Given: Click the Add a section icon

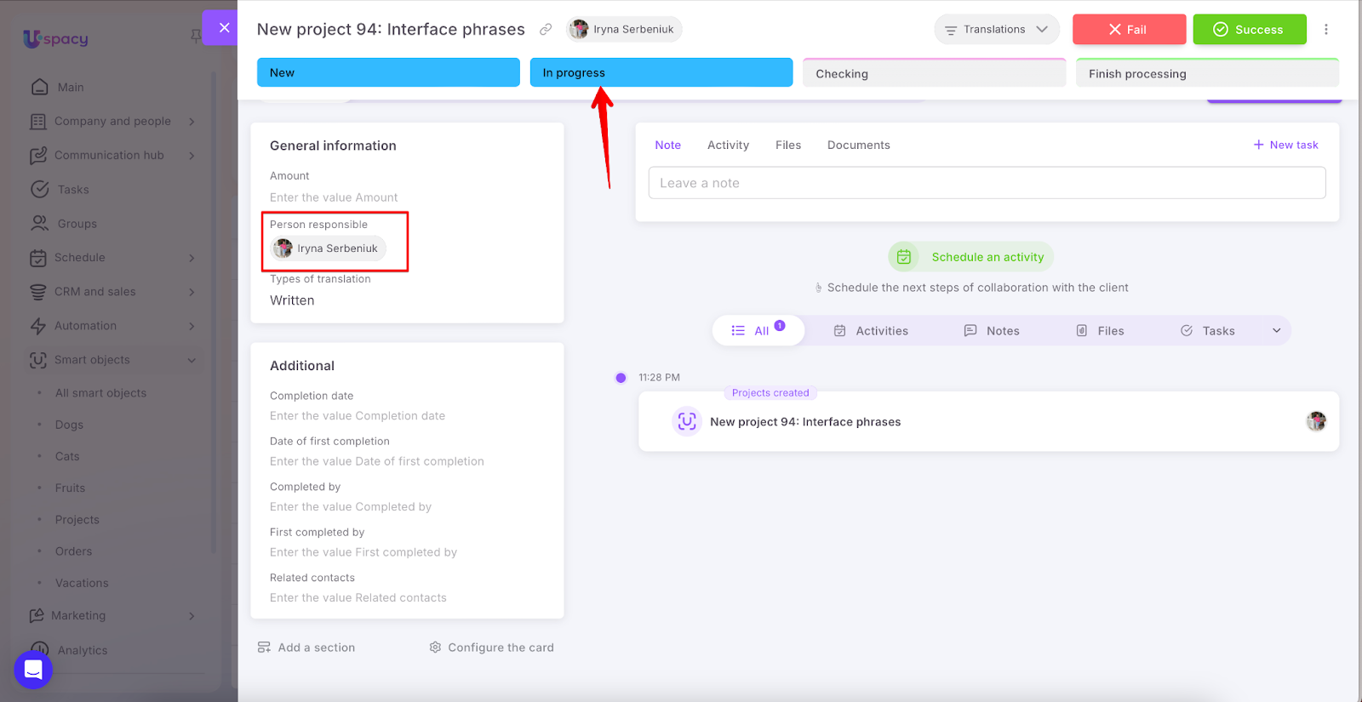Looking at the screenshot, I should click(264, 648).
